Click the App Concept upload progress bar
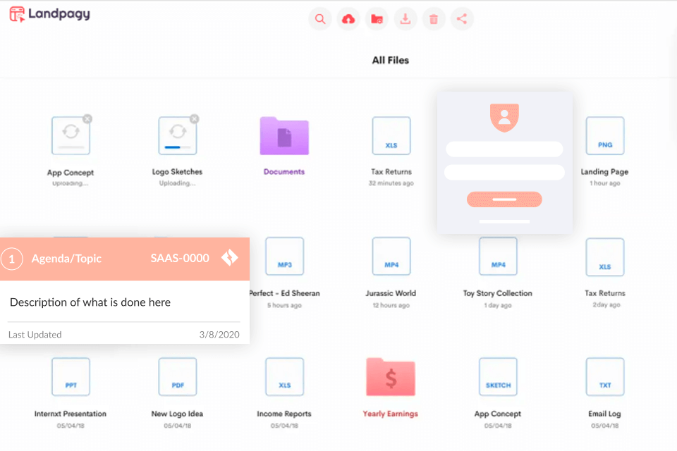Viewport: 677px width, 451px height. [71, 147]
